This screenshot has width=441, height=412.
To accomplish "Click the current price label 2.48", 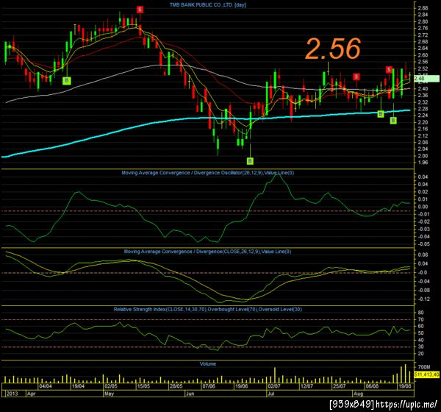I will point(426,79).
